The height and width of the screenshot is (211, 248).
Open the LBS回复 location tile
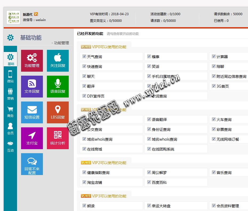[x=58, y=112]
